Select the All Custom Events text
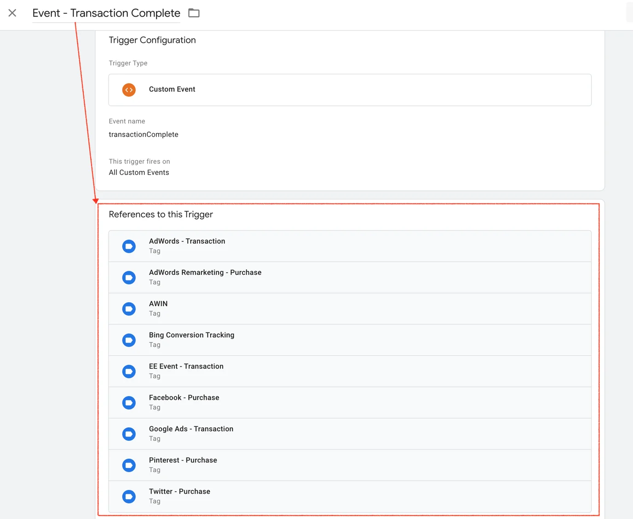The image size is (633, 519). click(x=139, y=172)
